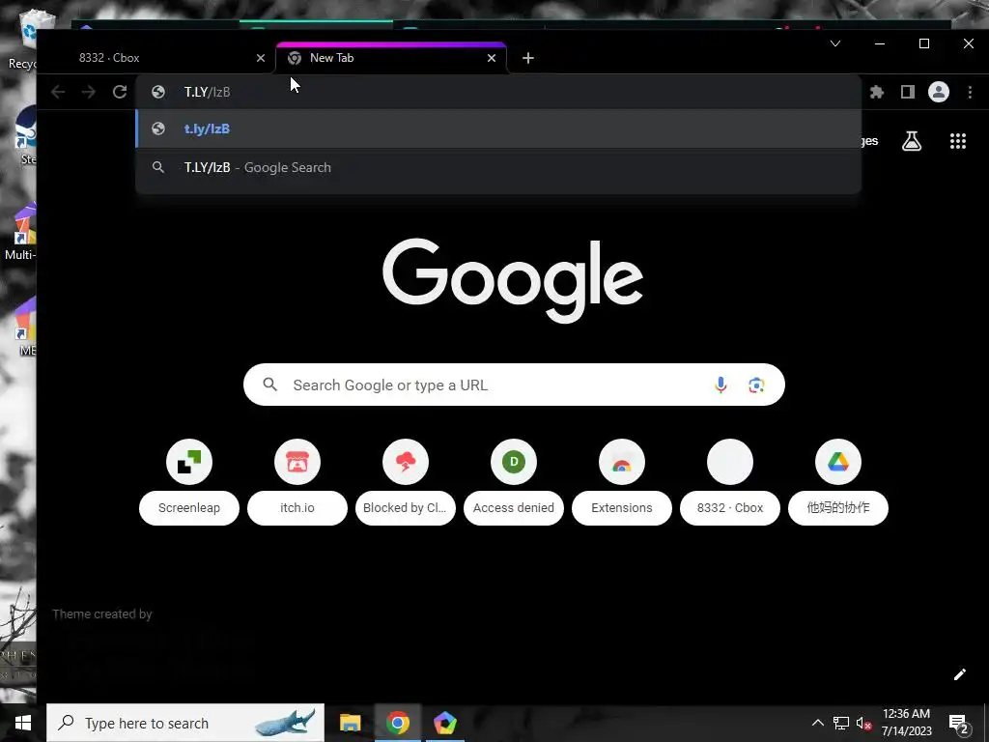Reload the page with the refresh icon
This screenshot has height=742, width=989.
point(120,92)
